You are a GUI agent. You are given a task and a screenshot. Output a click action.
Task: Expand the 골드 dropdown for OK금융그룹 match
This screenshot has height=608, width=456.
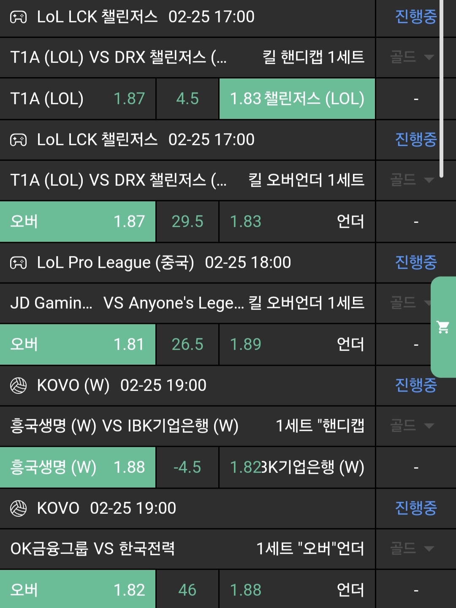tap(412, 548)
